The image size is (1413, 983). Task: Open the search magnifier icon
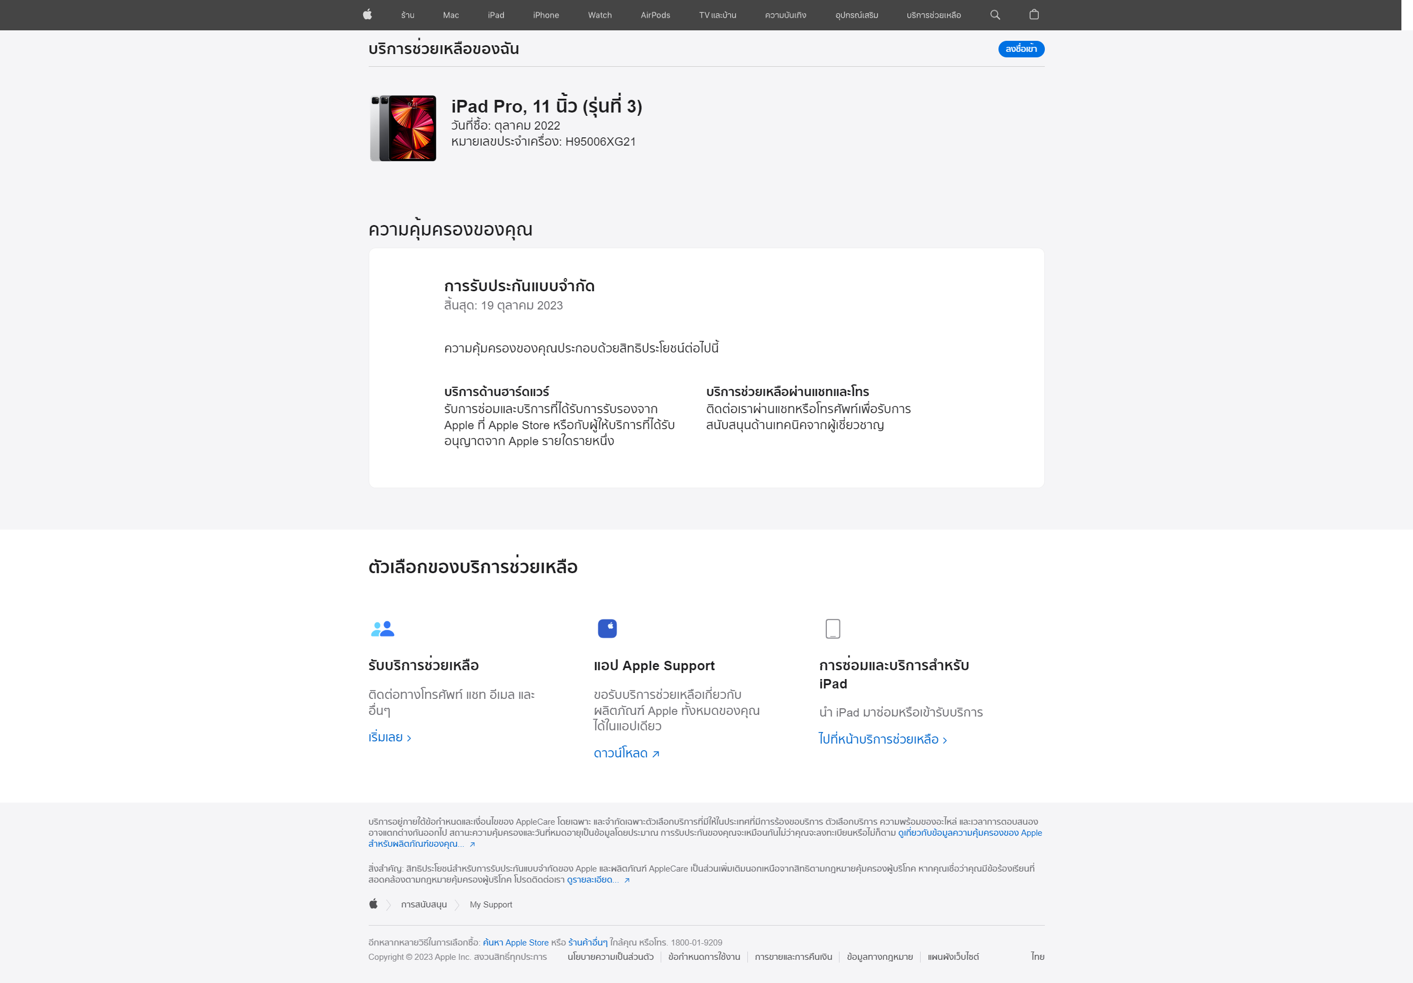[x=995, y=15]
